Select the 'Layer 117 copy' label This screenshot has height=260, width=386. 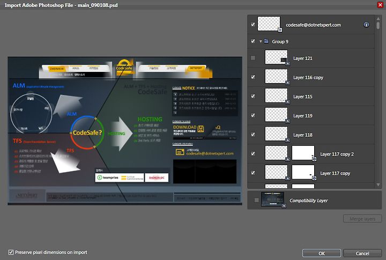click(x=335, y=173)
